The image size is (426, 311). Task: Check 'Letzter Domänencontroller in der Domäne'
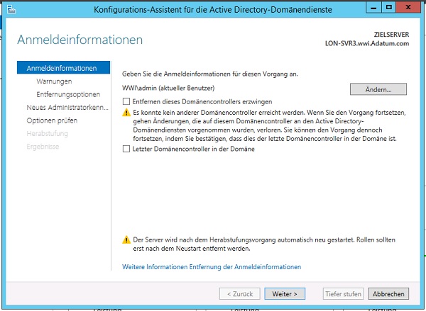click(126, 149)
